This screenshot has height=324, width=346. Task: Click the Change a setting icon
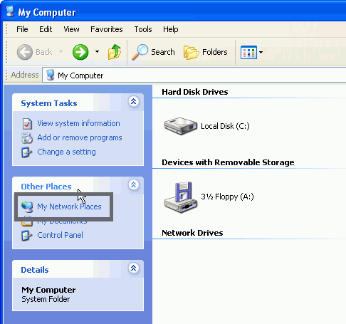[x=26, y=152]
